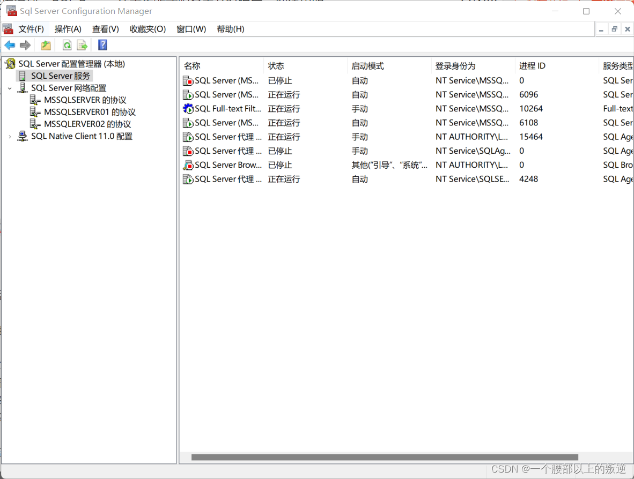Viewport: 634px width, 479px height.
Task: Click process ID 6096 cell
Action: [x=528, y=95]
